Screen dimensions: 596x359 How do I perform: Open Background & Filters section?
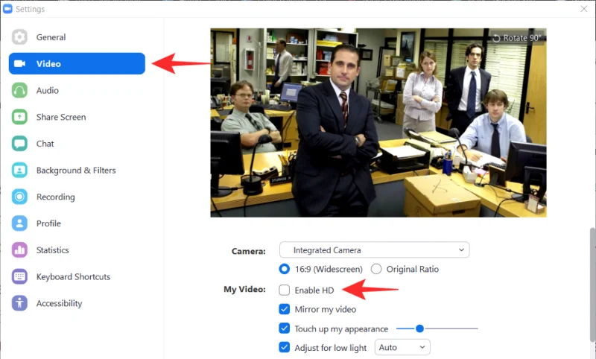point(77,171)
